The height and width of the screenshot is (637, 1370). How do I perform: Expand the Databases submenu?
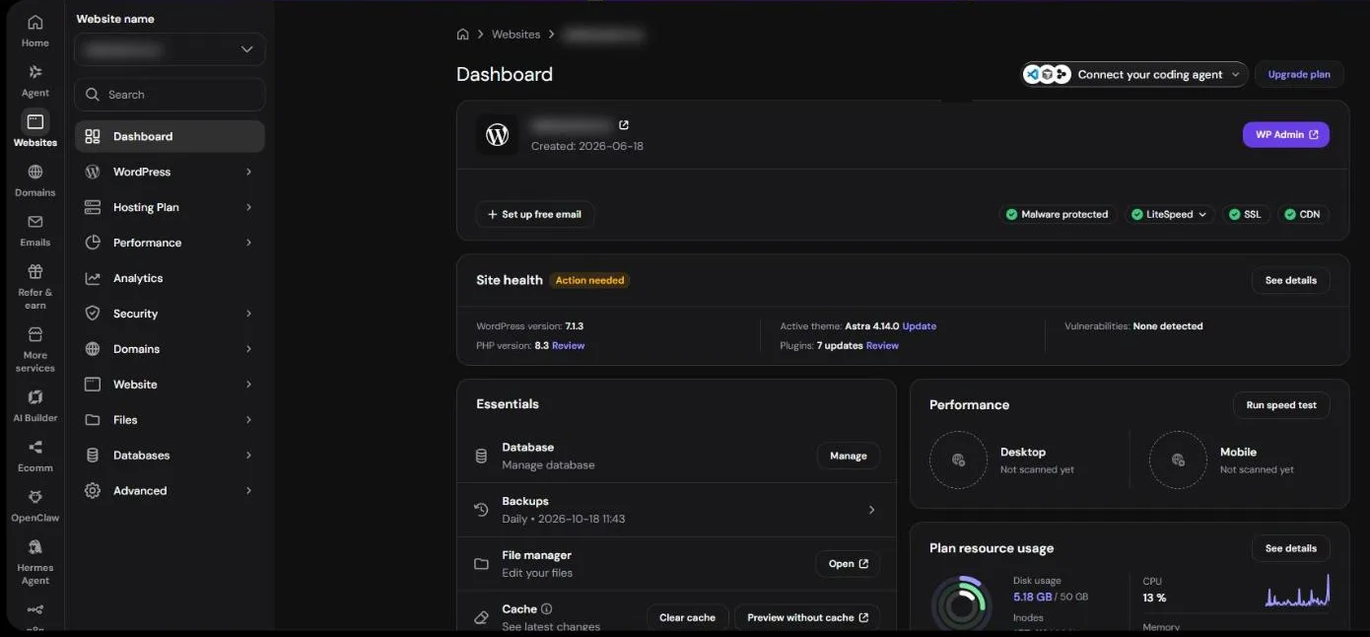pos(248,456)
